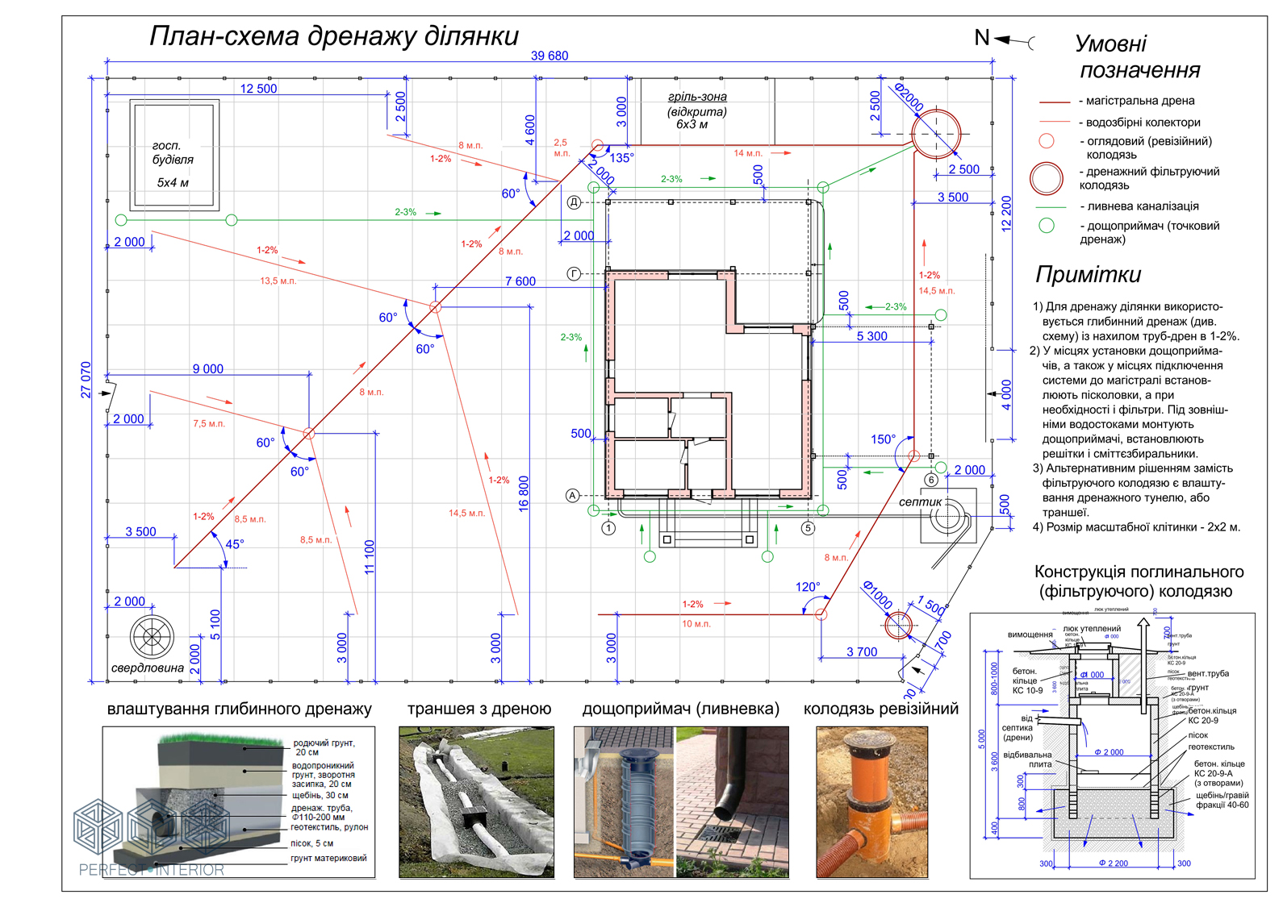
Task: Open the downpipe over grate photo
Action: click(x=732, y=802)
